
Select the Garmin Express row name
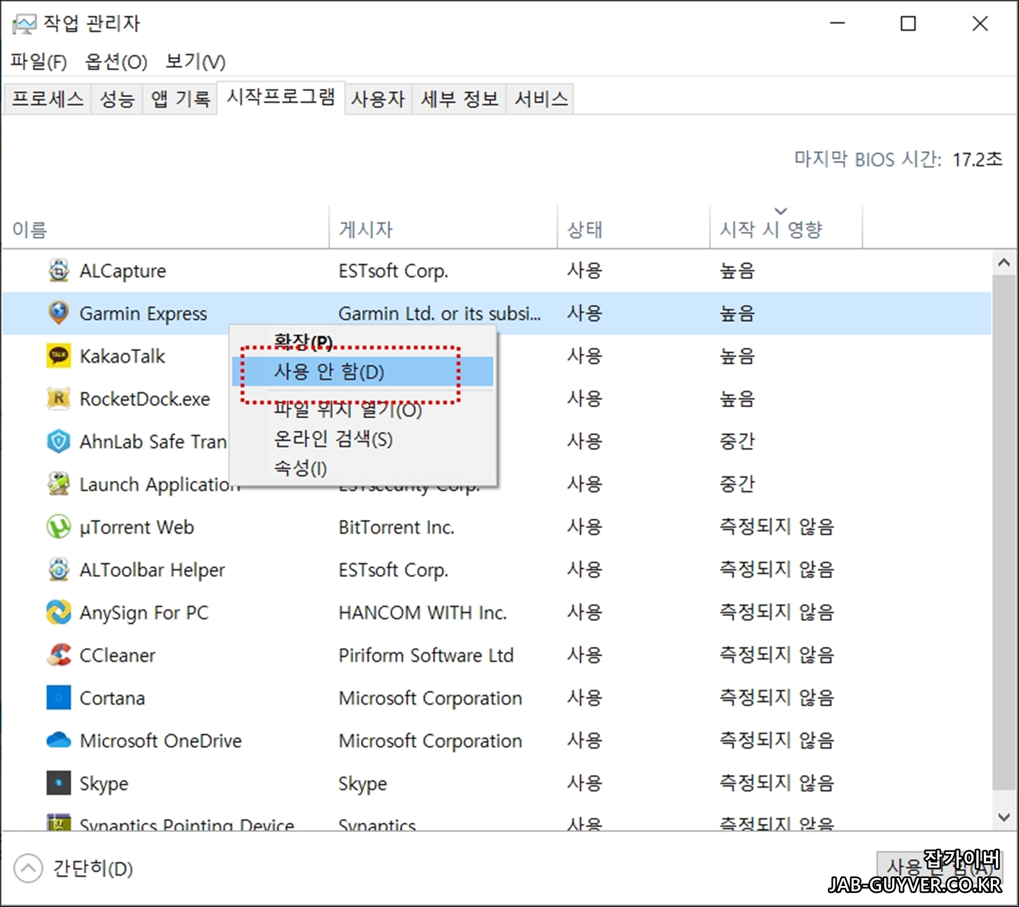(x=143, y=313)
